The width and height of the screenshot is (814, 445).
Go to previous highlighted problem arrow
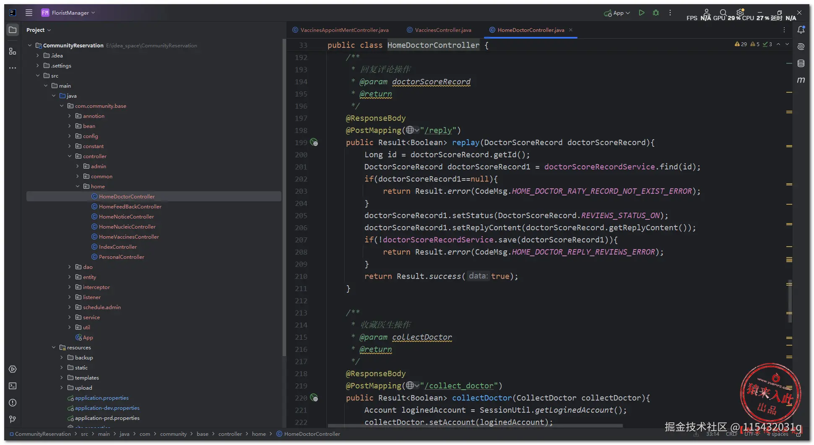click(x=778, y=44)
